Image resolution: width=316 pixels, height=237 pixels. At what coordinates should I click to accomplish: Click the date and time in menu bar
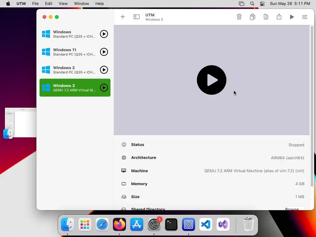290,4
